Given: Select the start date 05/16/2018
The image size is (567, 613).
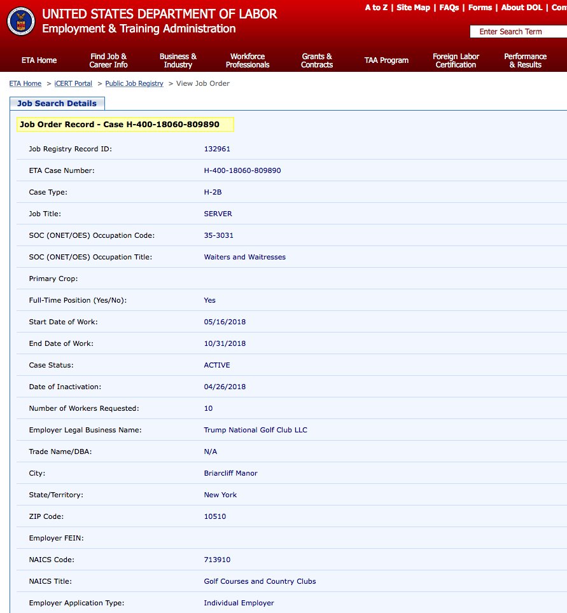Looking at the screenshot, I should tap(225, 322).
